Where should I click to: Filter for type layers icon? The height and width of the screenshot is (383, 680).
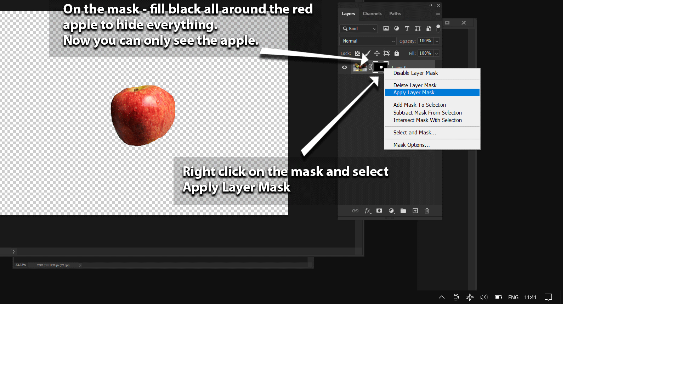tap(407, 28)
